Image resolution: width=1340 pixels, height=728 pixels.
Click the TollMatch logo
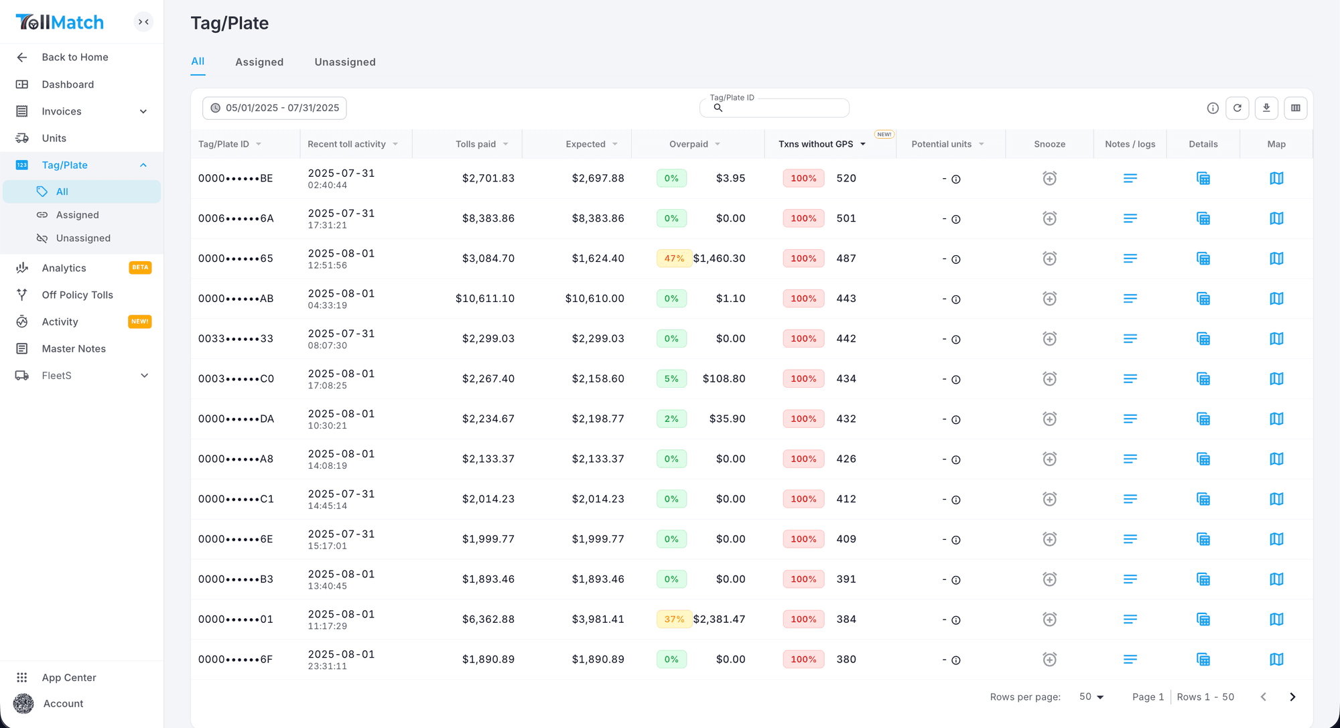[x=60, y=22]
